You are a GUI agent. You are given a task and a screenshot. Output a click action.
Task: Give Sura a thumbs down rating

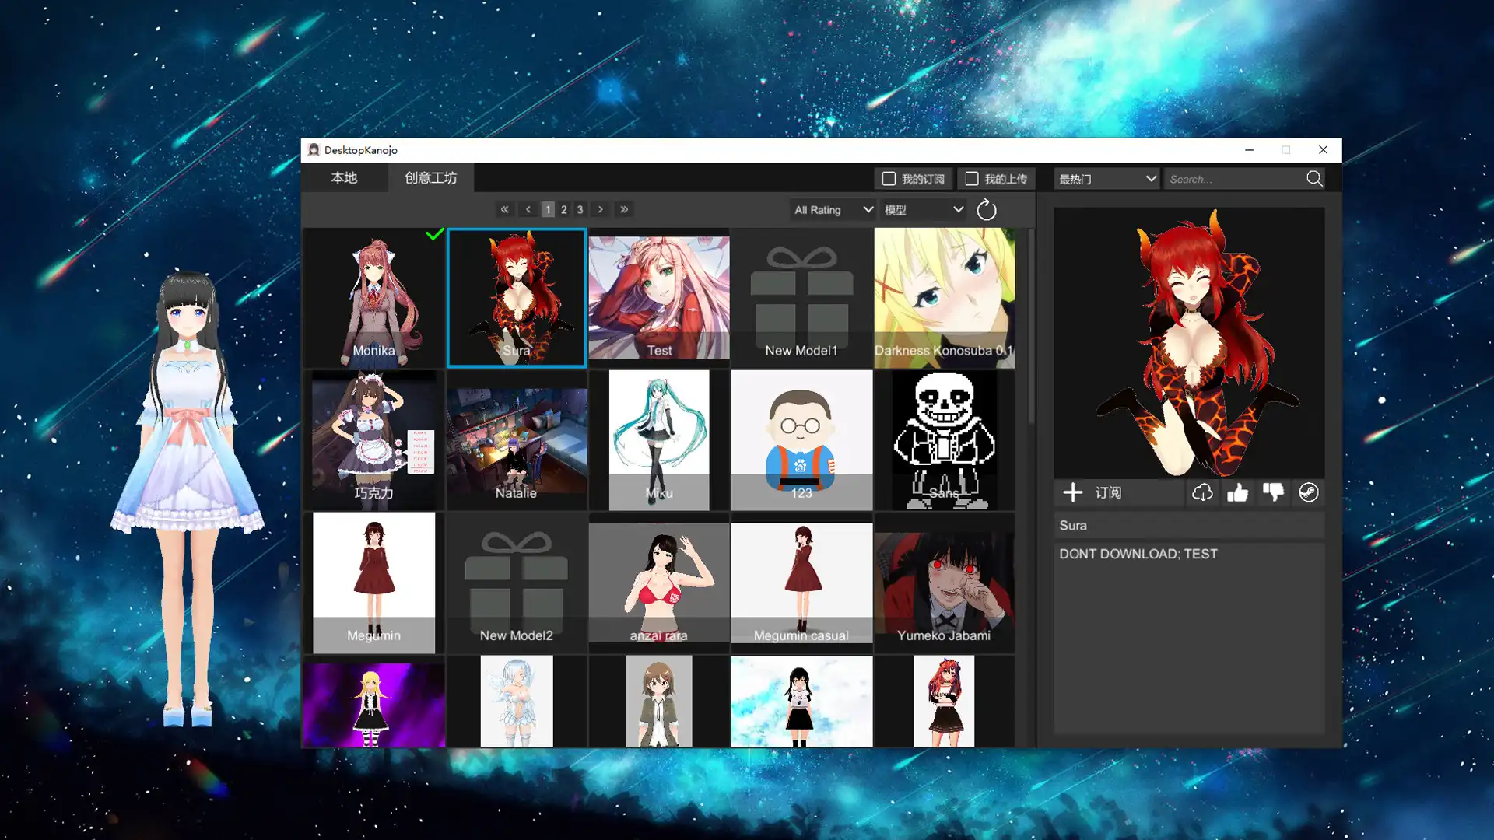[x=1273, y=492]
